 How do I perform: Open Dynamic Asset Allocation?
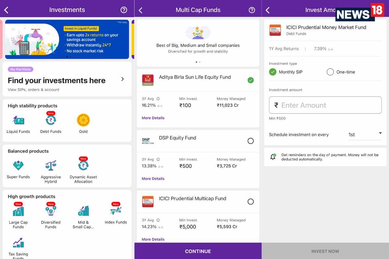(83, 165)
